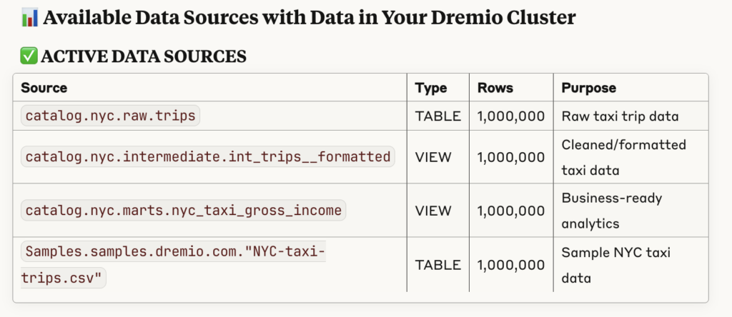Viewport: 732px width, 317px height.
Task: Select the catalog.nyc.raw.trips code label
Action: [x=110, y=116]
